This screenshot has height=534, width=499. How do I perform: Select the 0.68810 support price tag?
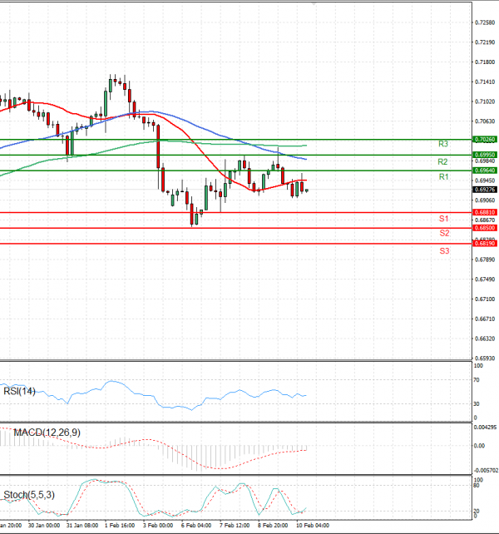[485, 212]
